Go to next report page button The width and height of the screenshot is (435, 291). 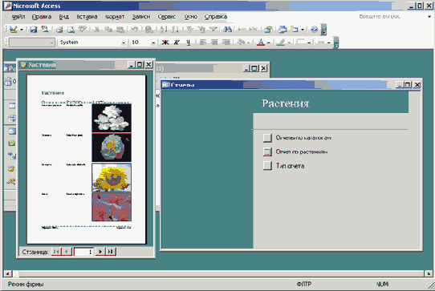click(100, 252)
